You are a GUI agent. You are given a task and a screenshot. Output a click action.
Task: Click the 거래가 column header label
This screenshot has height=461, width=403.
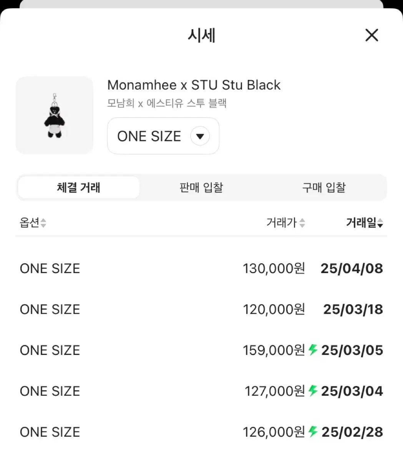click(x=282, y=223)
